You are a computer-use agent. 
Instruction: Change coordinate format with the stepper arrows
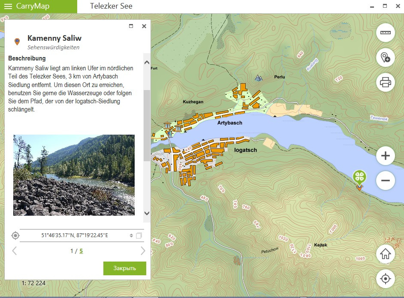131,235
